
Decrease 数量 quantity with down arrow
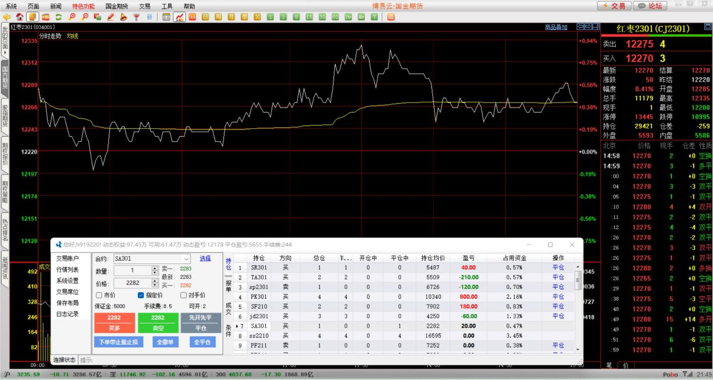[x=155, y=273]
